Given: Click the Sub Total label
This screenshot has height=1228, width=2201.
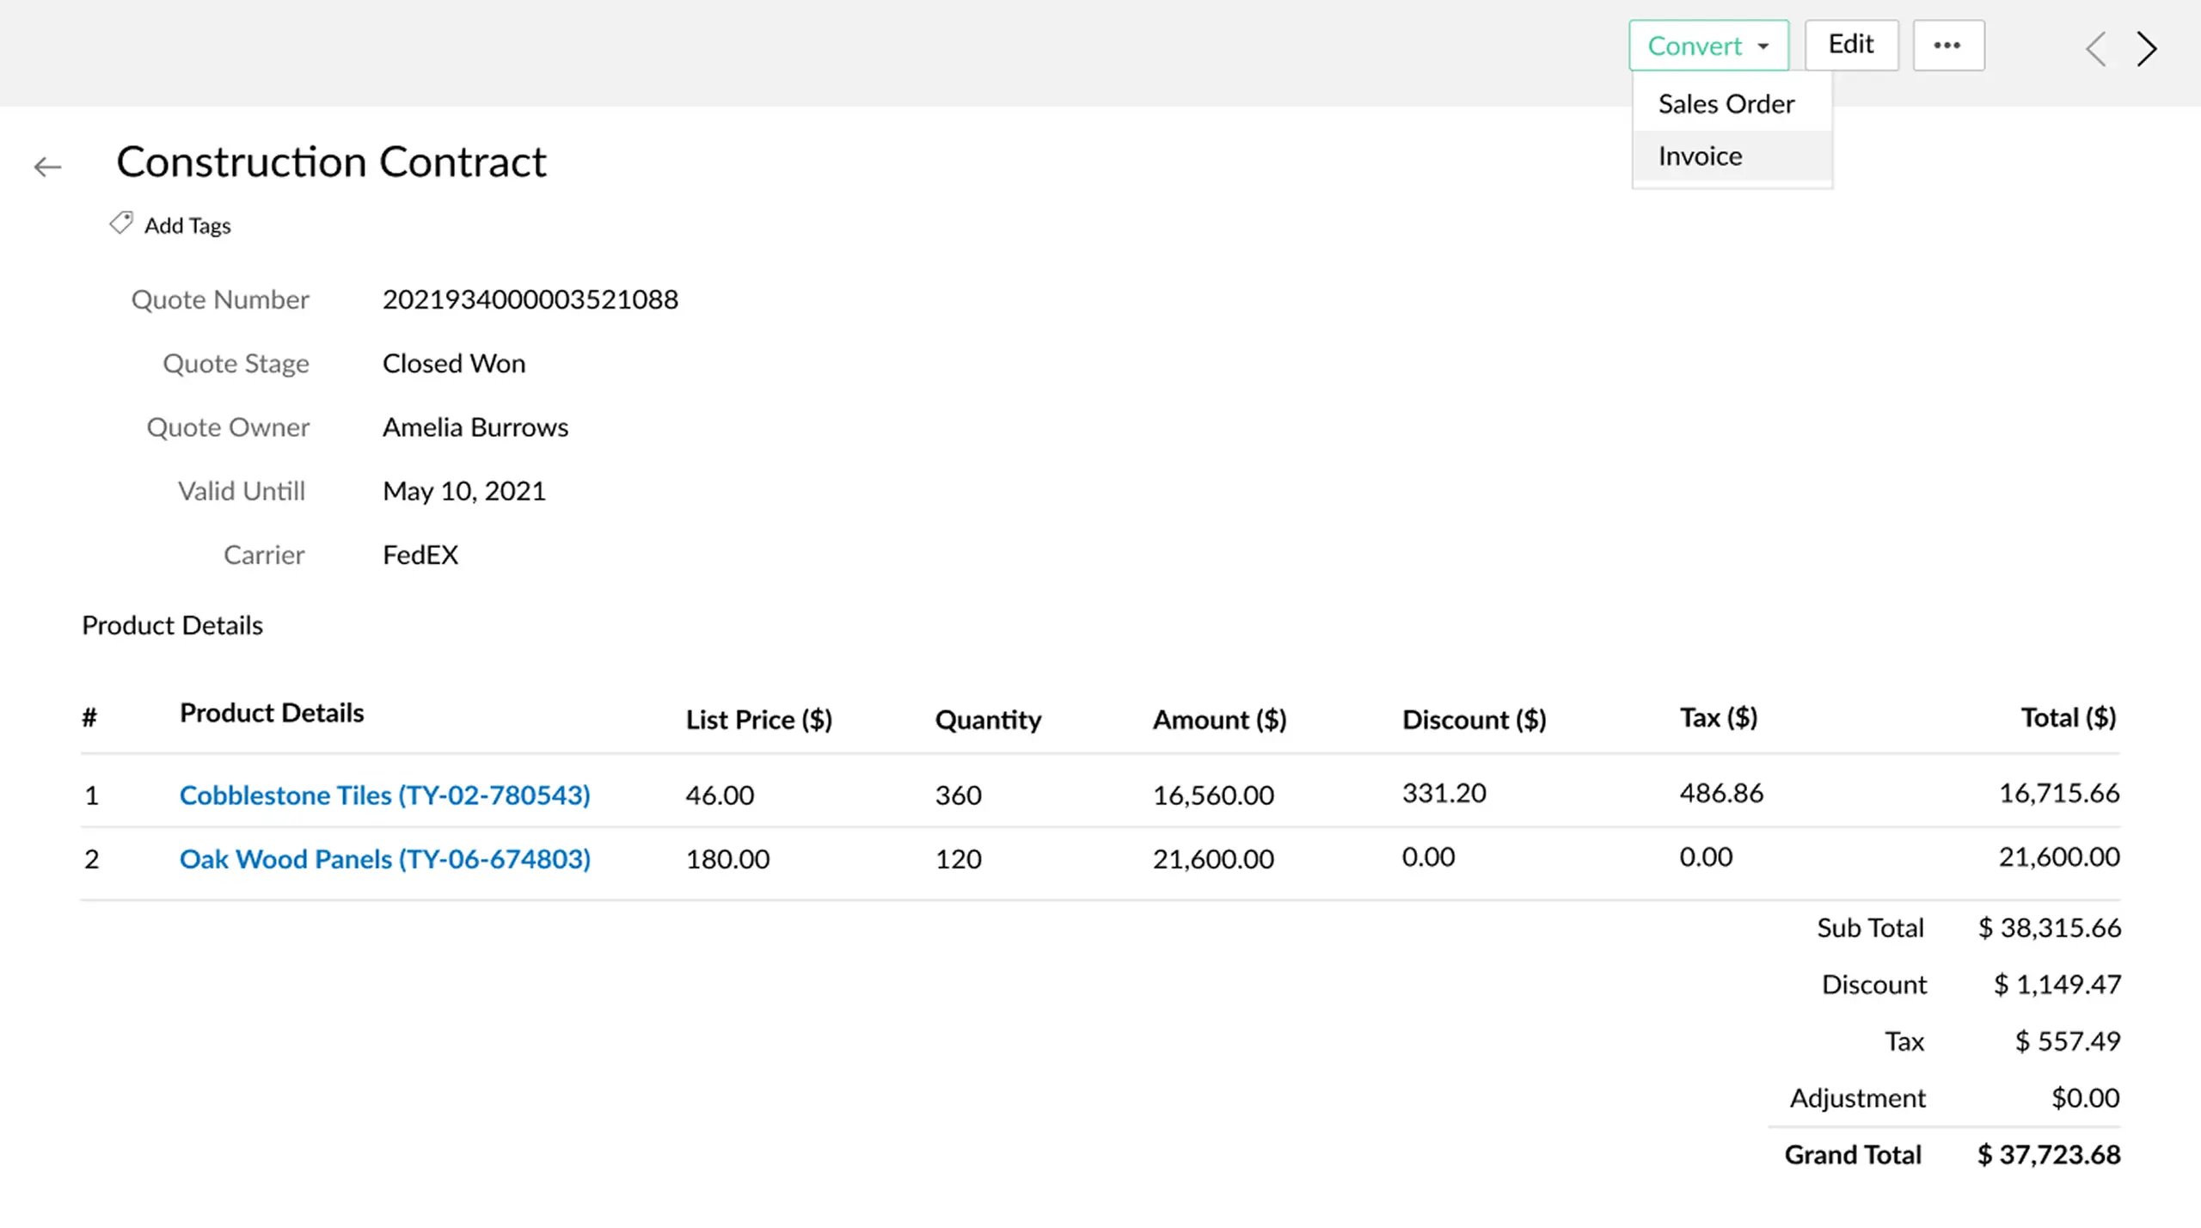Looking at the screenshot, I should point(1870,928).
